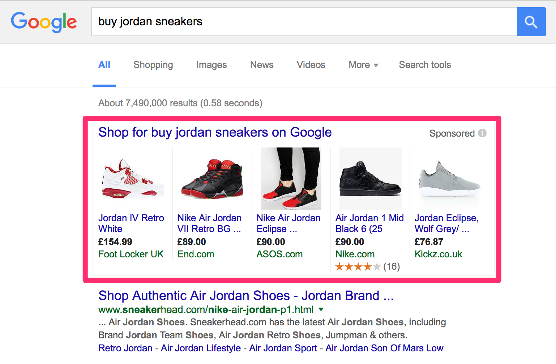Switch to the Shopping tab
Screen dimensions: 556x364
[153, 65]
